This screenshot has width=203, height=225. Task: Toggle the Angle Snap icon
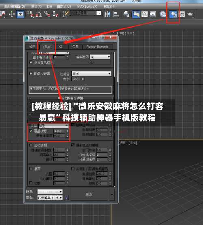pyautogui.click(x=39, y=14)
